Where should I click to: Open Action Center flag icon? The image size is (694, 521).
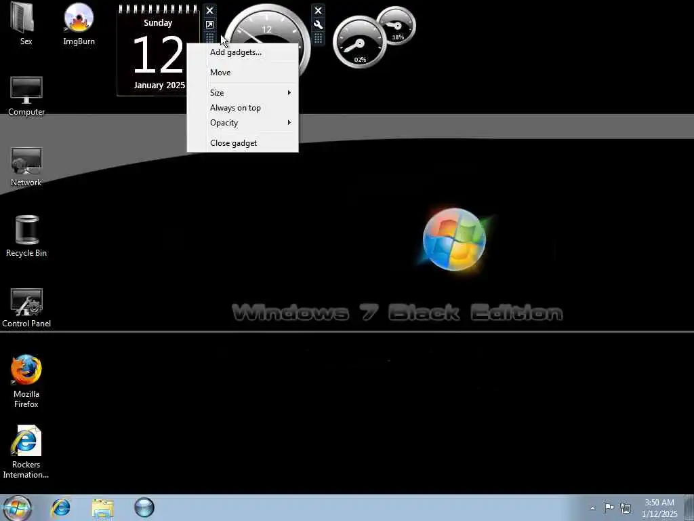609,507
